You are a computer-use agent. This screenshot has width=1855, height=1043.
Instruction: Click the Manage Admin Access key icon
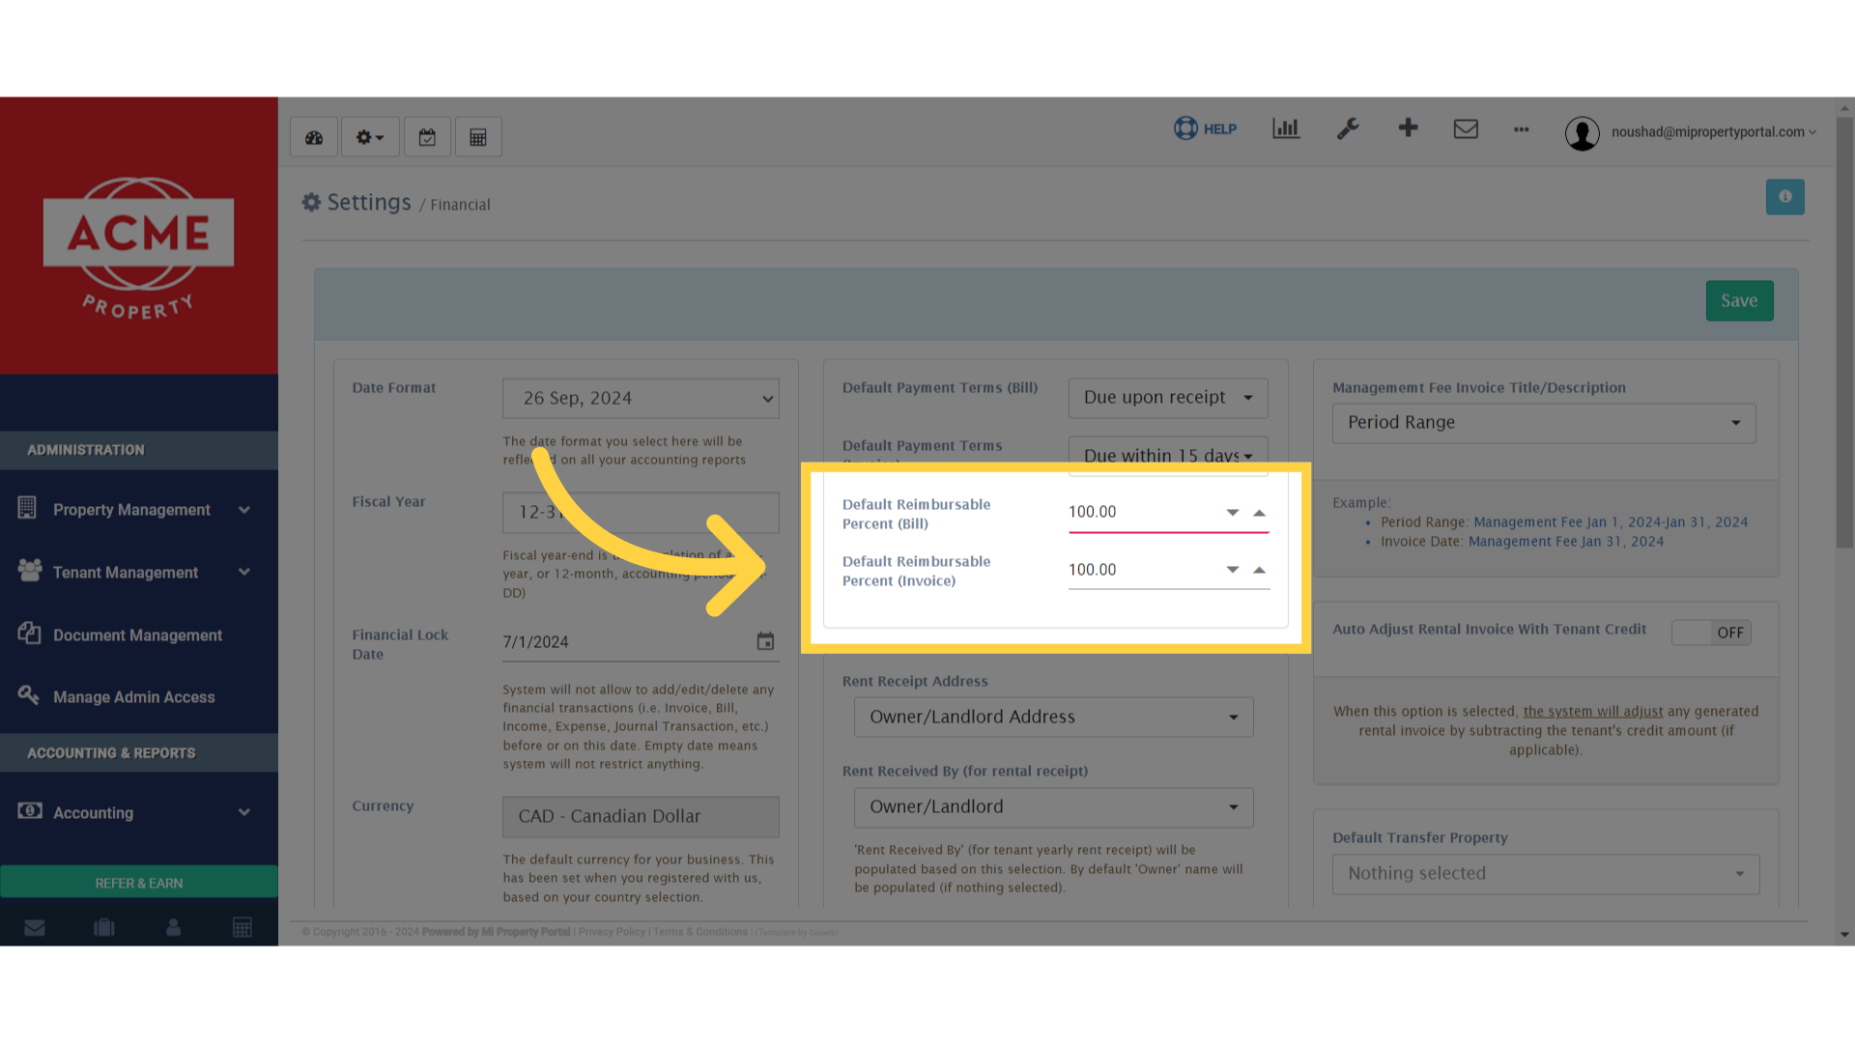29,695
